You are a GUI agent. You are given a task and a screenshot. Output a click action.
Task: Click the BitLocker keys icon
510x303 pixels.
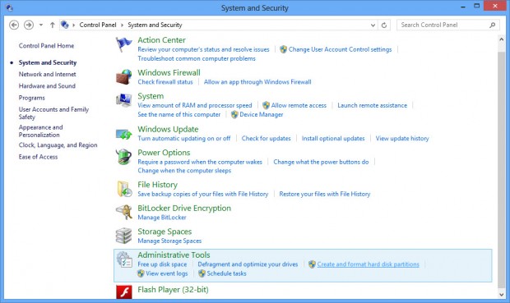(124, 212)
